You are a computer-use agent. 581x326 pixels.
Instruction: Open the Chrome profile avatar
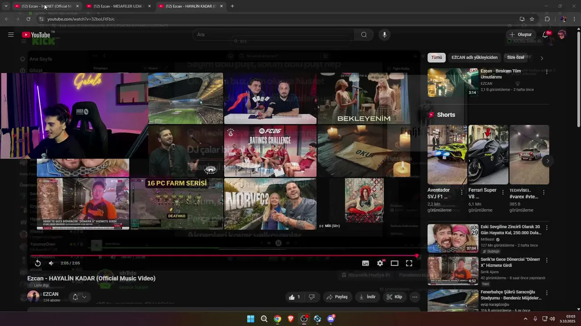(563, 19)
